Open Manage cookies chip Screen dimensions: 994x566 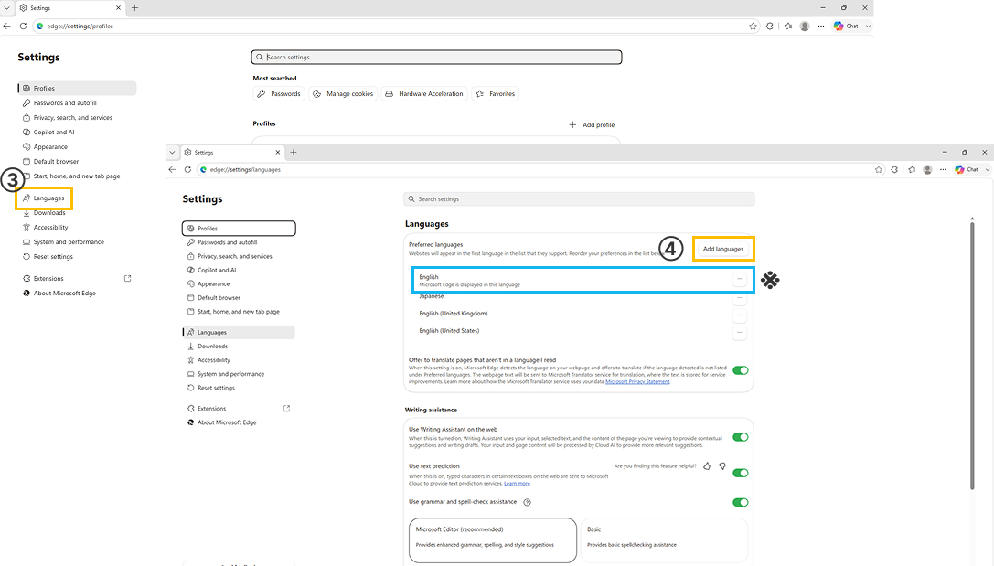pos(343,94)
